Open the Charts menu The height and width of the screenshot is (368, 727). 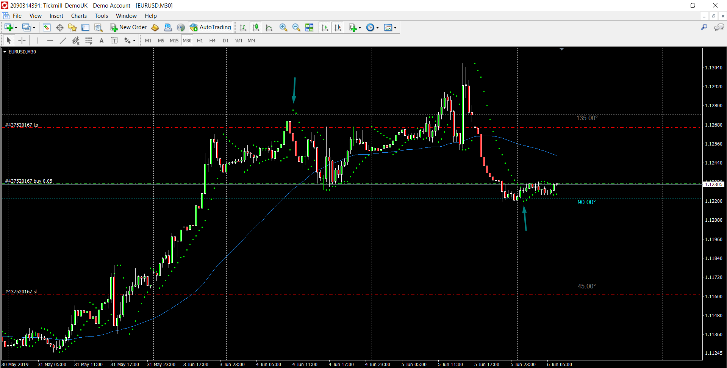coord(79,16)
